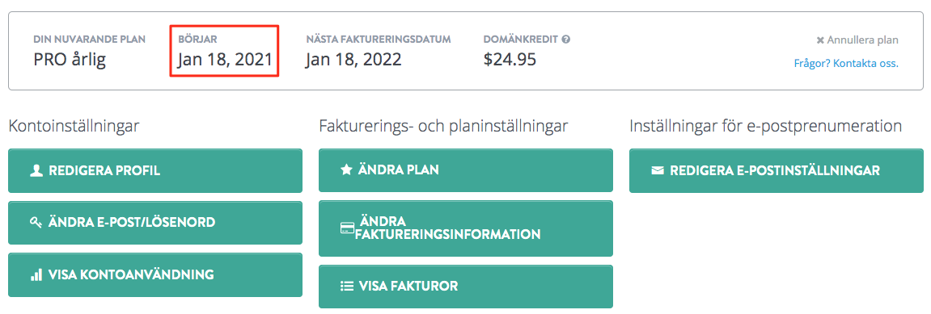Click the next billing date Jan 18, 2022
This screenshot has height=314, width=931.
(x=353, y=60)
